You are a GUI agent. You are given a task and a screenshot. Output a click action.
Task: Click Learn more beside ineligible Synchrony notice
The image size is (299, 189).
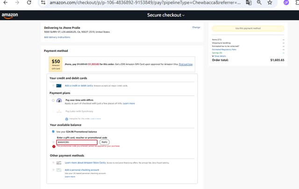tap(96, 119)
